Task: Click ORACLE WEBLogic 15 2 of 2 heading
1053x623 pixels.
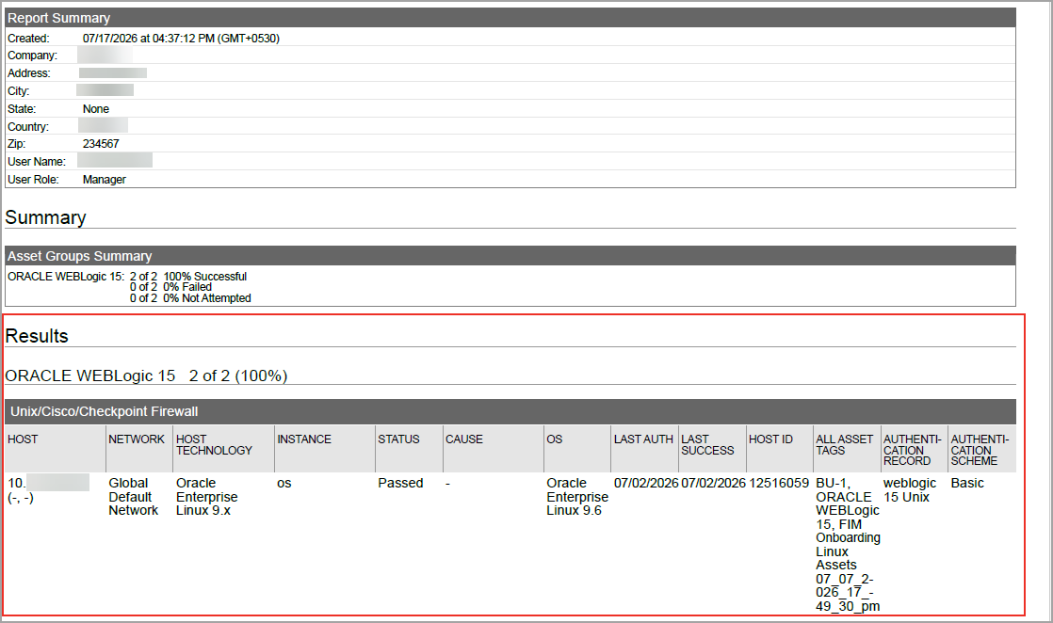Action: click(146, 375)
